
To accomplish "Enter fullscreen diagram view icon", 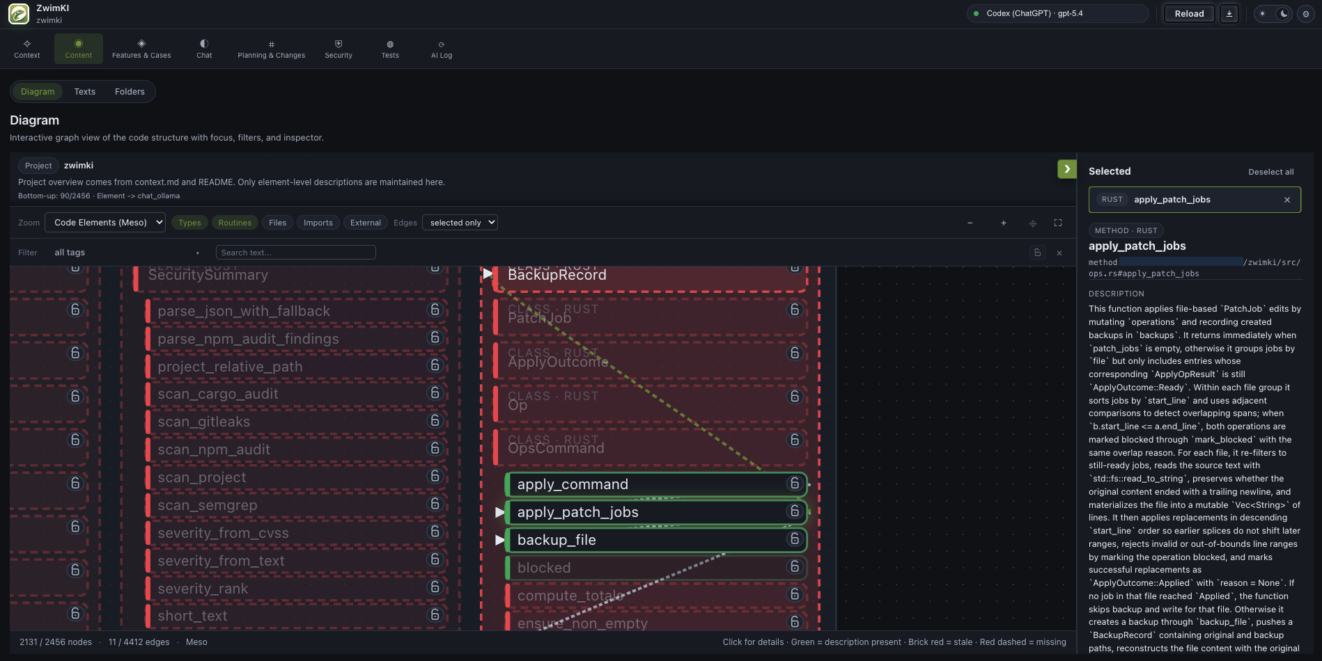I will (1058, 223).
